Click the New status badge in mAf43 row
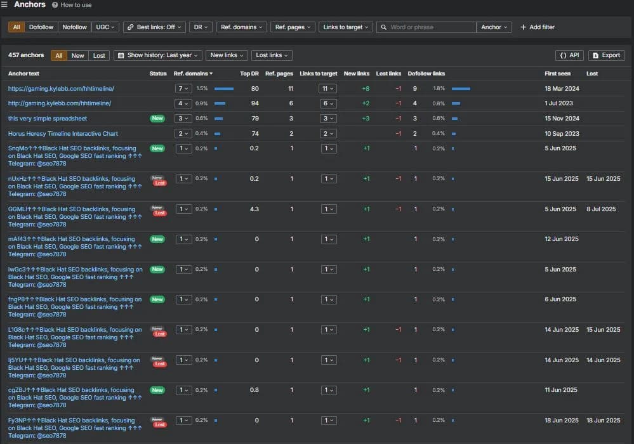 coord(157,239)
